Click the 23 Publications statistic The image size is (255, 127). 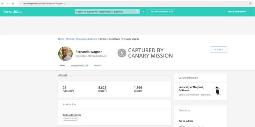(68, 89)
